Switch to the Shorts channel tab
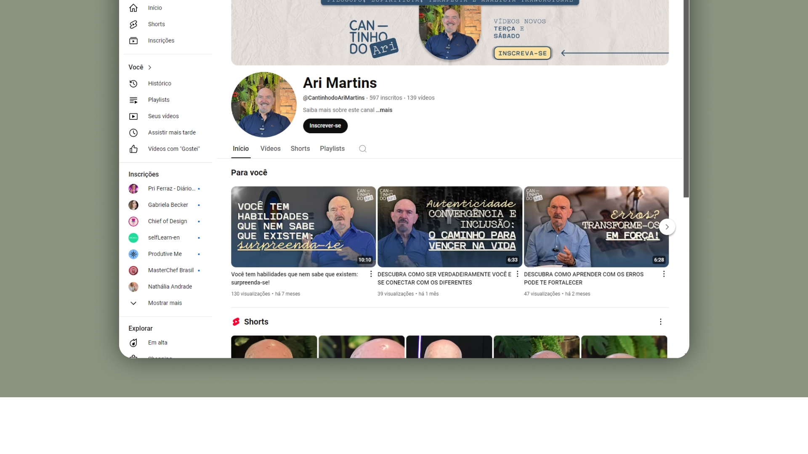The height and width of the screenshot is (454, 808). 300,149
